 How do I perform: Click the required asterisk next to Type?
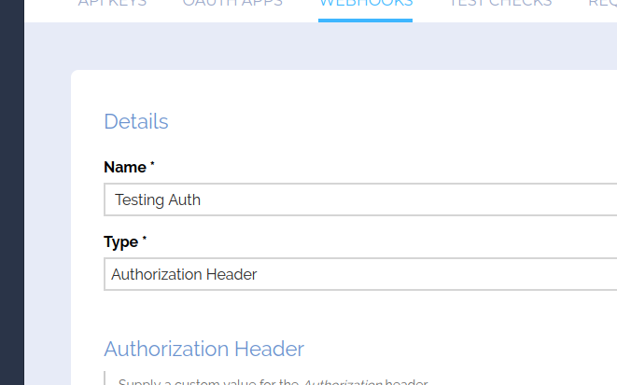(144, 240)
